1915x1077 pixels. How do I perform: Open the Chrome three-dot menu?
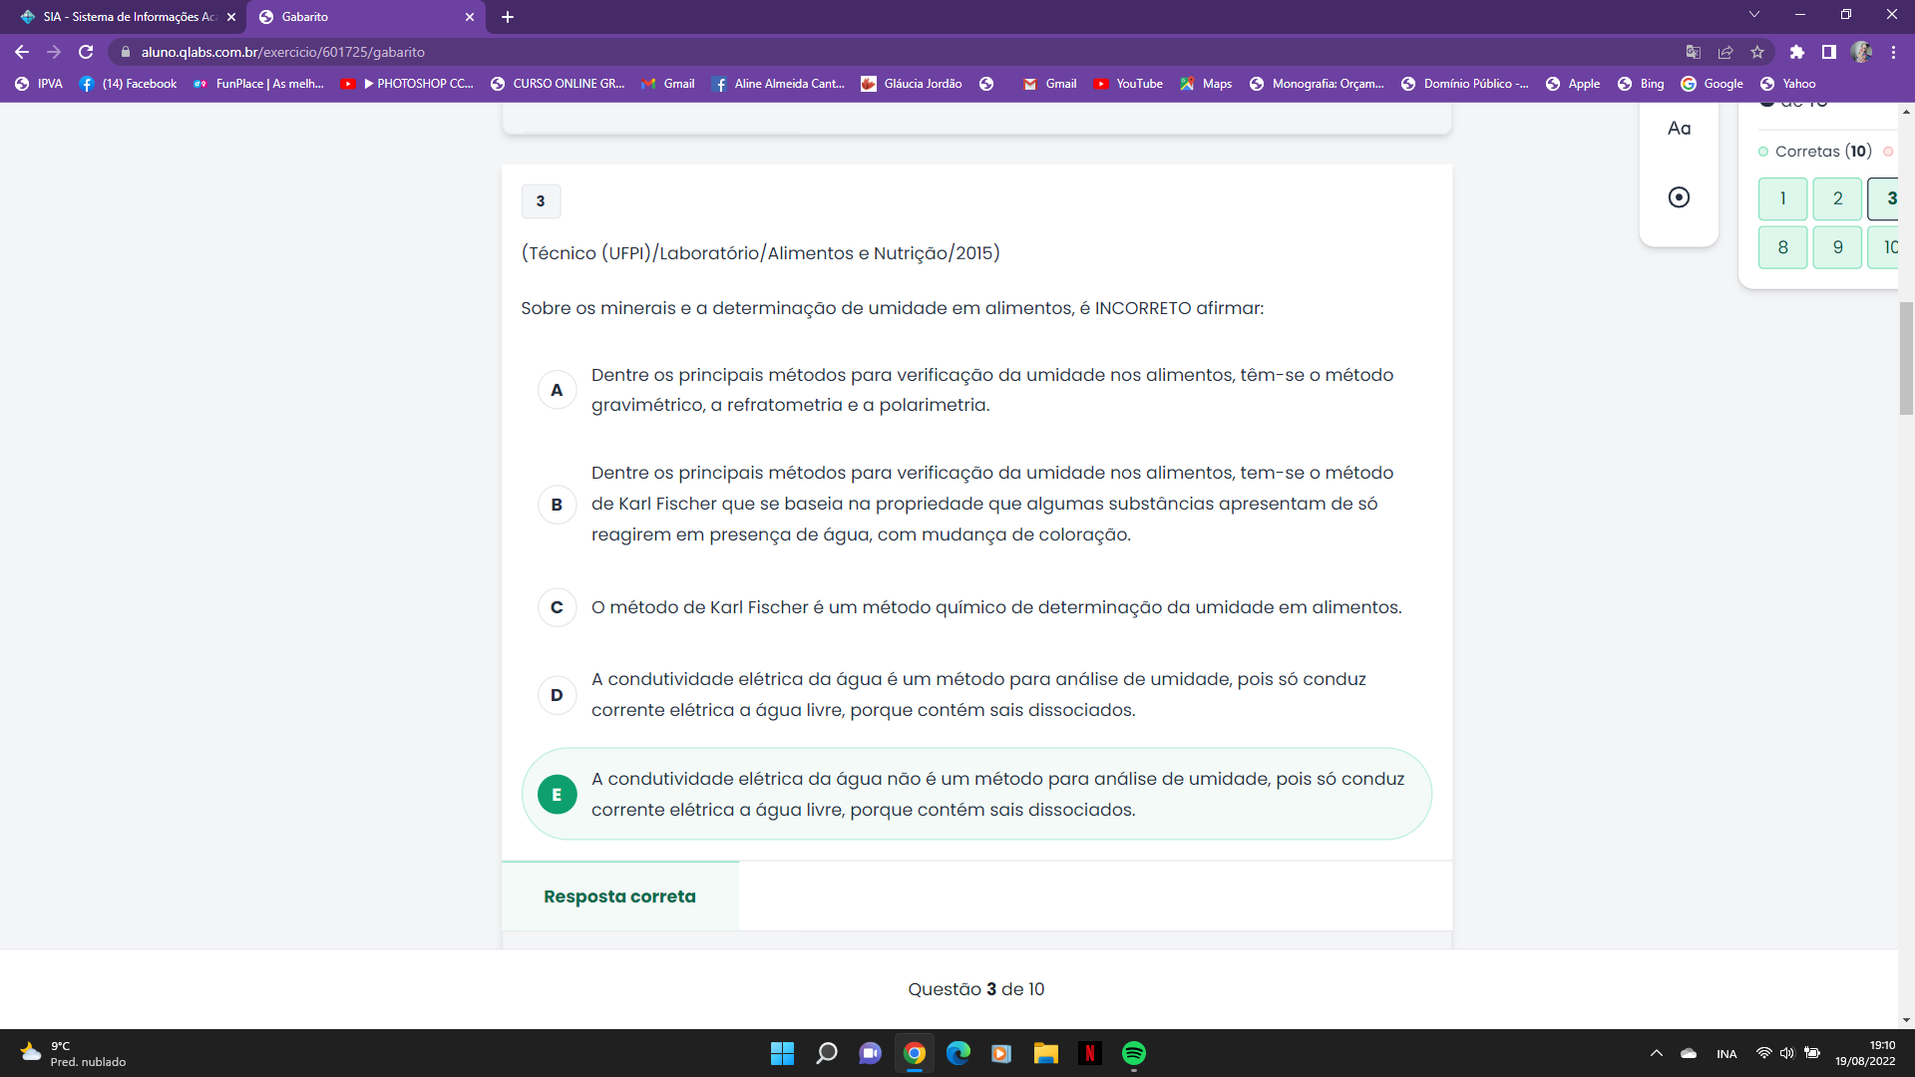click(x=1893, y=52)
